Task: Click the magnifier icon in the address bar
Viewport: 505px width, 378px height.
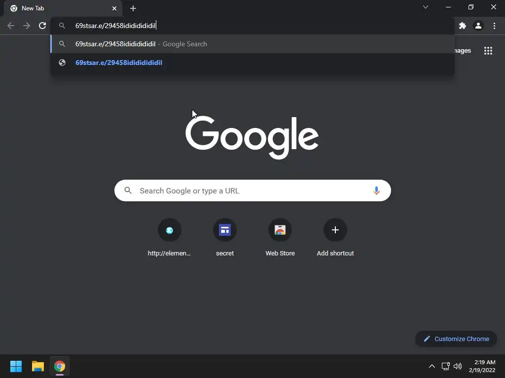Action: pyautogui.click(x=62, y=26)
